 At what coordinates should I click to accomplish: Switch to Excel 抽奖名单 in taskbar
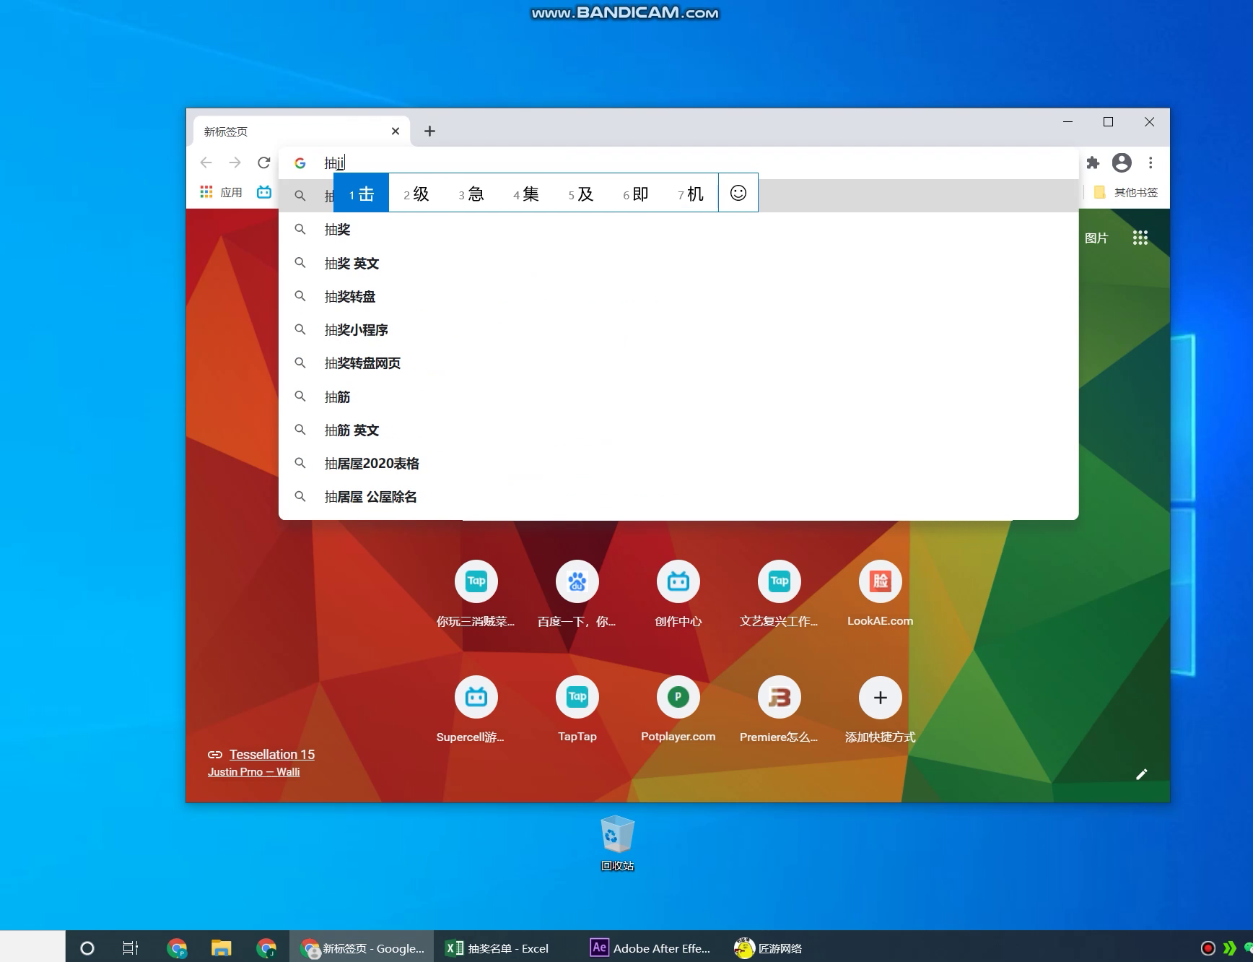(x=498, y=948)
